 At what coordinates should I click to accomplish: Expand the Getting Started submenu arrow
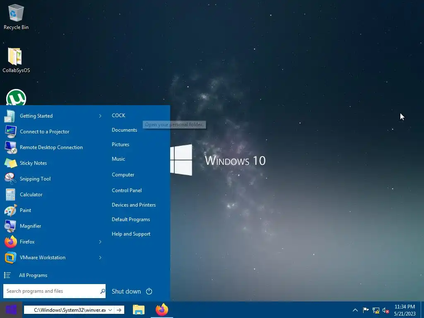point(100,116)
